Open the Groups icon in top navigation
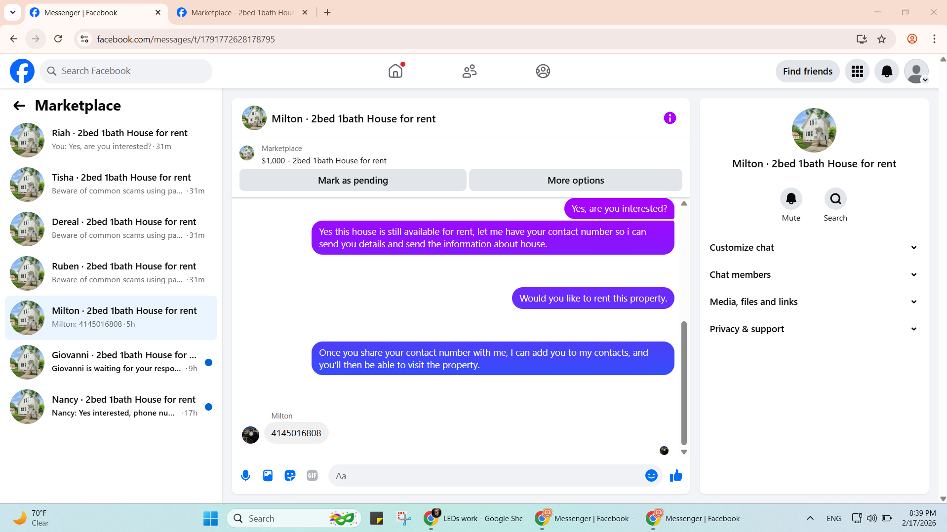Viewport: 947px width, 532px height. point(543,71)
